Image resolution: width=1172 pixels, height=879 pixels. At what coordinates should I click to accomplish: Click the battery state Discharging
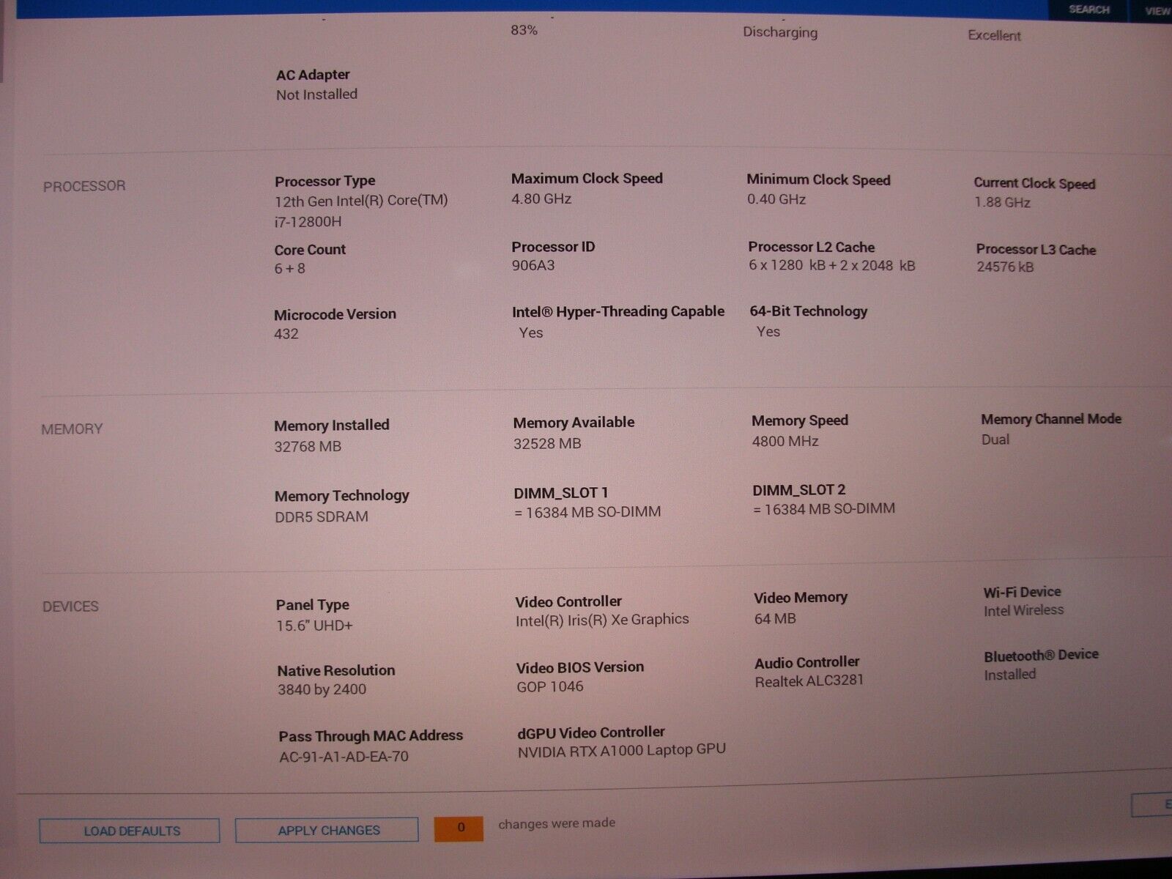pos(780,32)
